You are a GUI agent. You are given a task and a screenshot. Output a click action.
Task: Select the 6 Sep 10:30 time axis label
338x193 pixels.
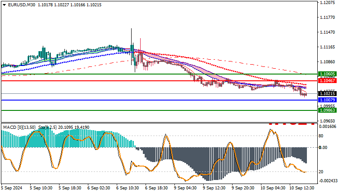pos(128,188)
